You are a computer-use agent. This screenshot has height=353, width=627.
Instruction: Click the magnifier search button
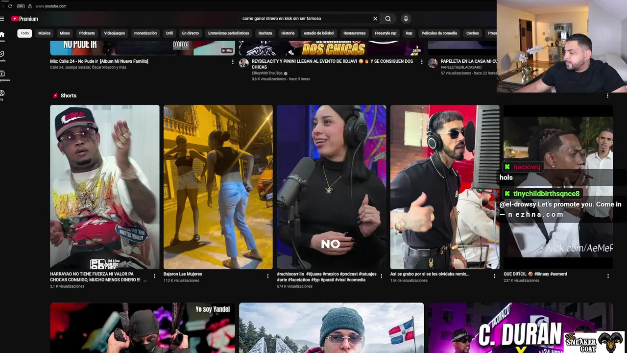pyautogui.click(x=388, y=19)
